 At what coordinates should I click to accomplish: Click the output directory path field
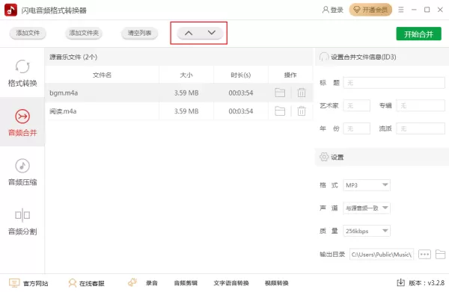point(382,254)
